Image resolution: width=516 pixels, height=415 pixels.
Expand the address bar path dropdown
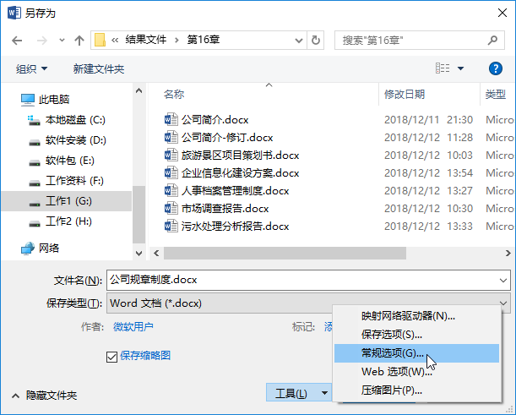point(299,41)
